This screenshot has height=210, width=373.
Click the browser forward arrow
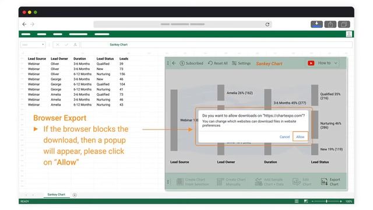[33, 24]
